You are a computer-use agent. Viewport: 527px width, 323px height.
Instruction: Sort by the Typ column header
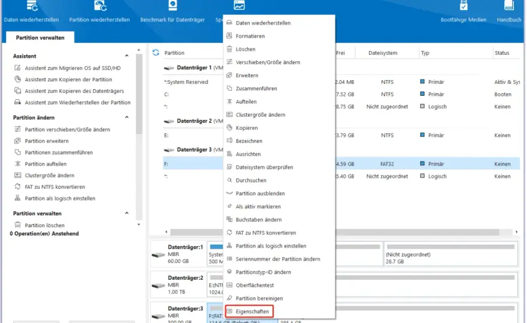coord(425,53)
